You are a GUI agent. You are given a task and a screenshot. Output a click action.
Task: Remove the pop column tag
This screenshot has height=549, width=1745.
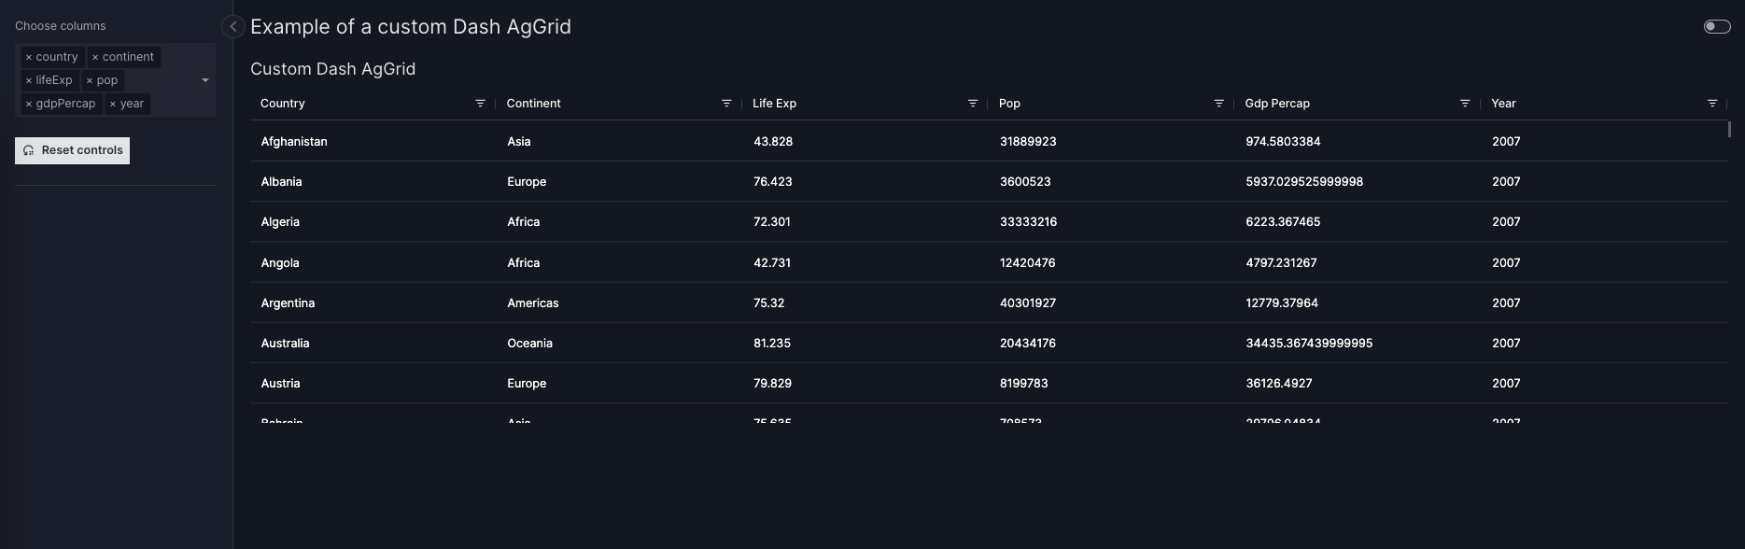point(90,80)
